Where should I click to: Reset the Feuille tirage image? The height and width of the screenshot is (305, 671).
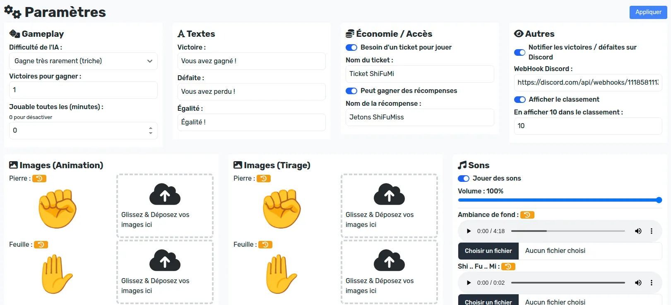click(x=265, y=245)
